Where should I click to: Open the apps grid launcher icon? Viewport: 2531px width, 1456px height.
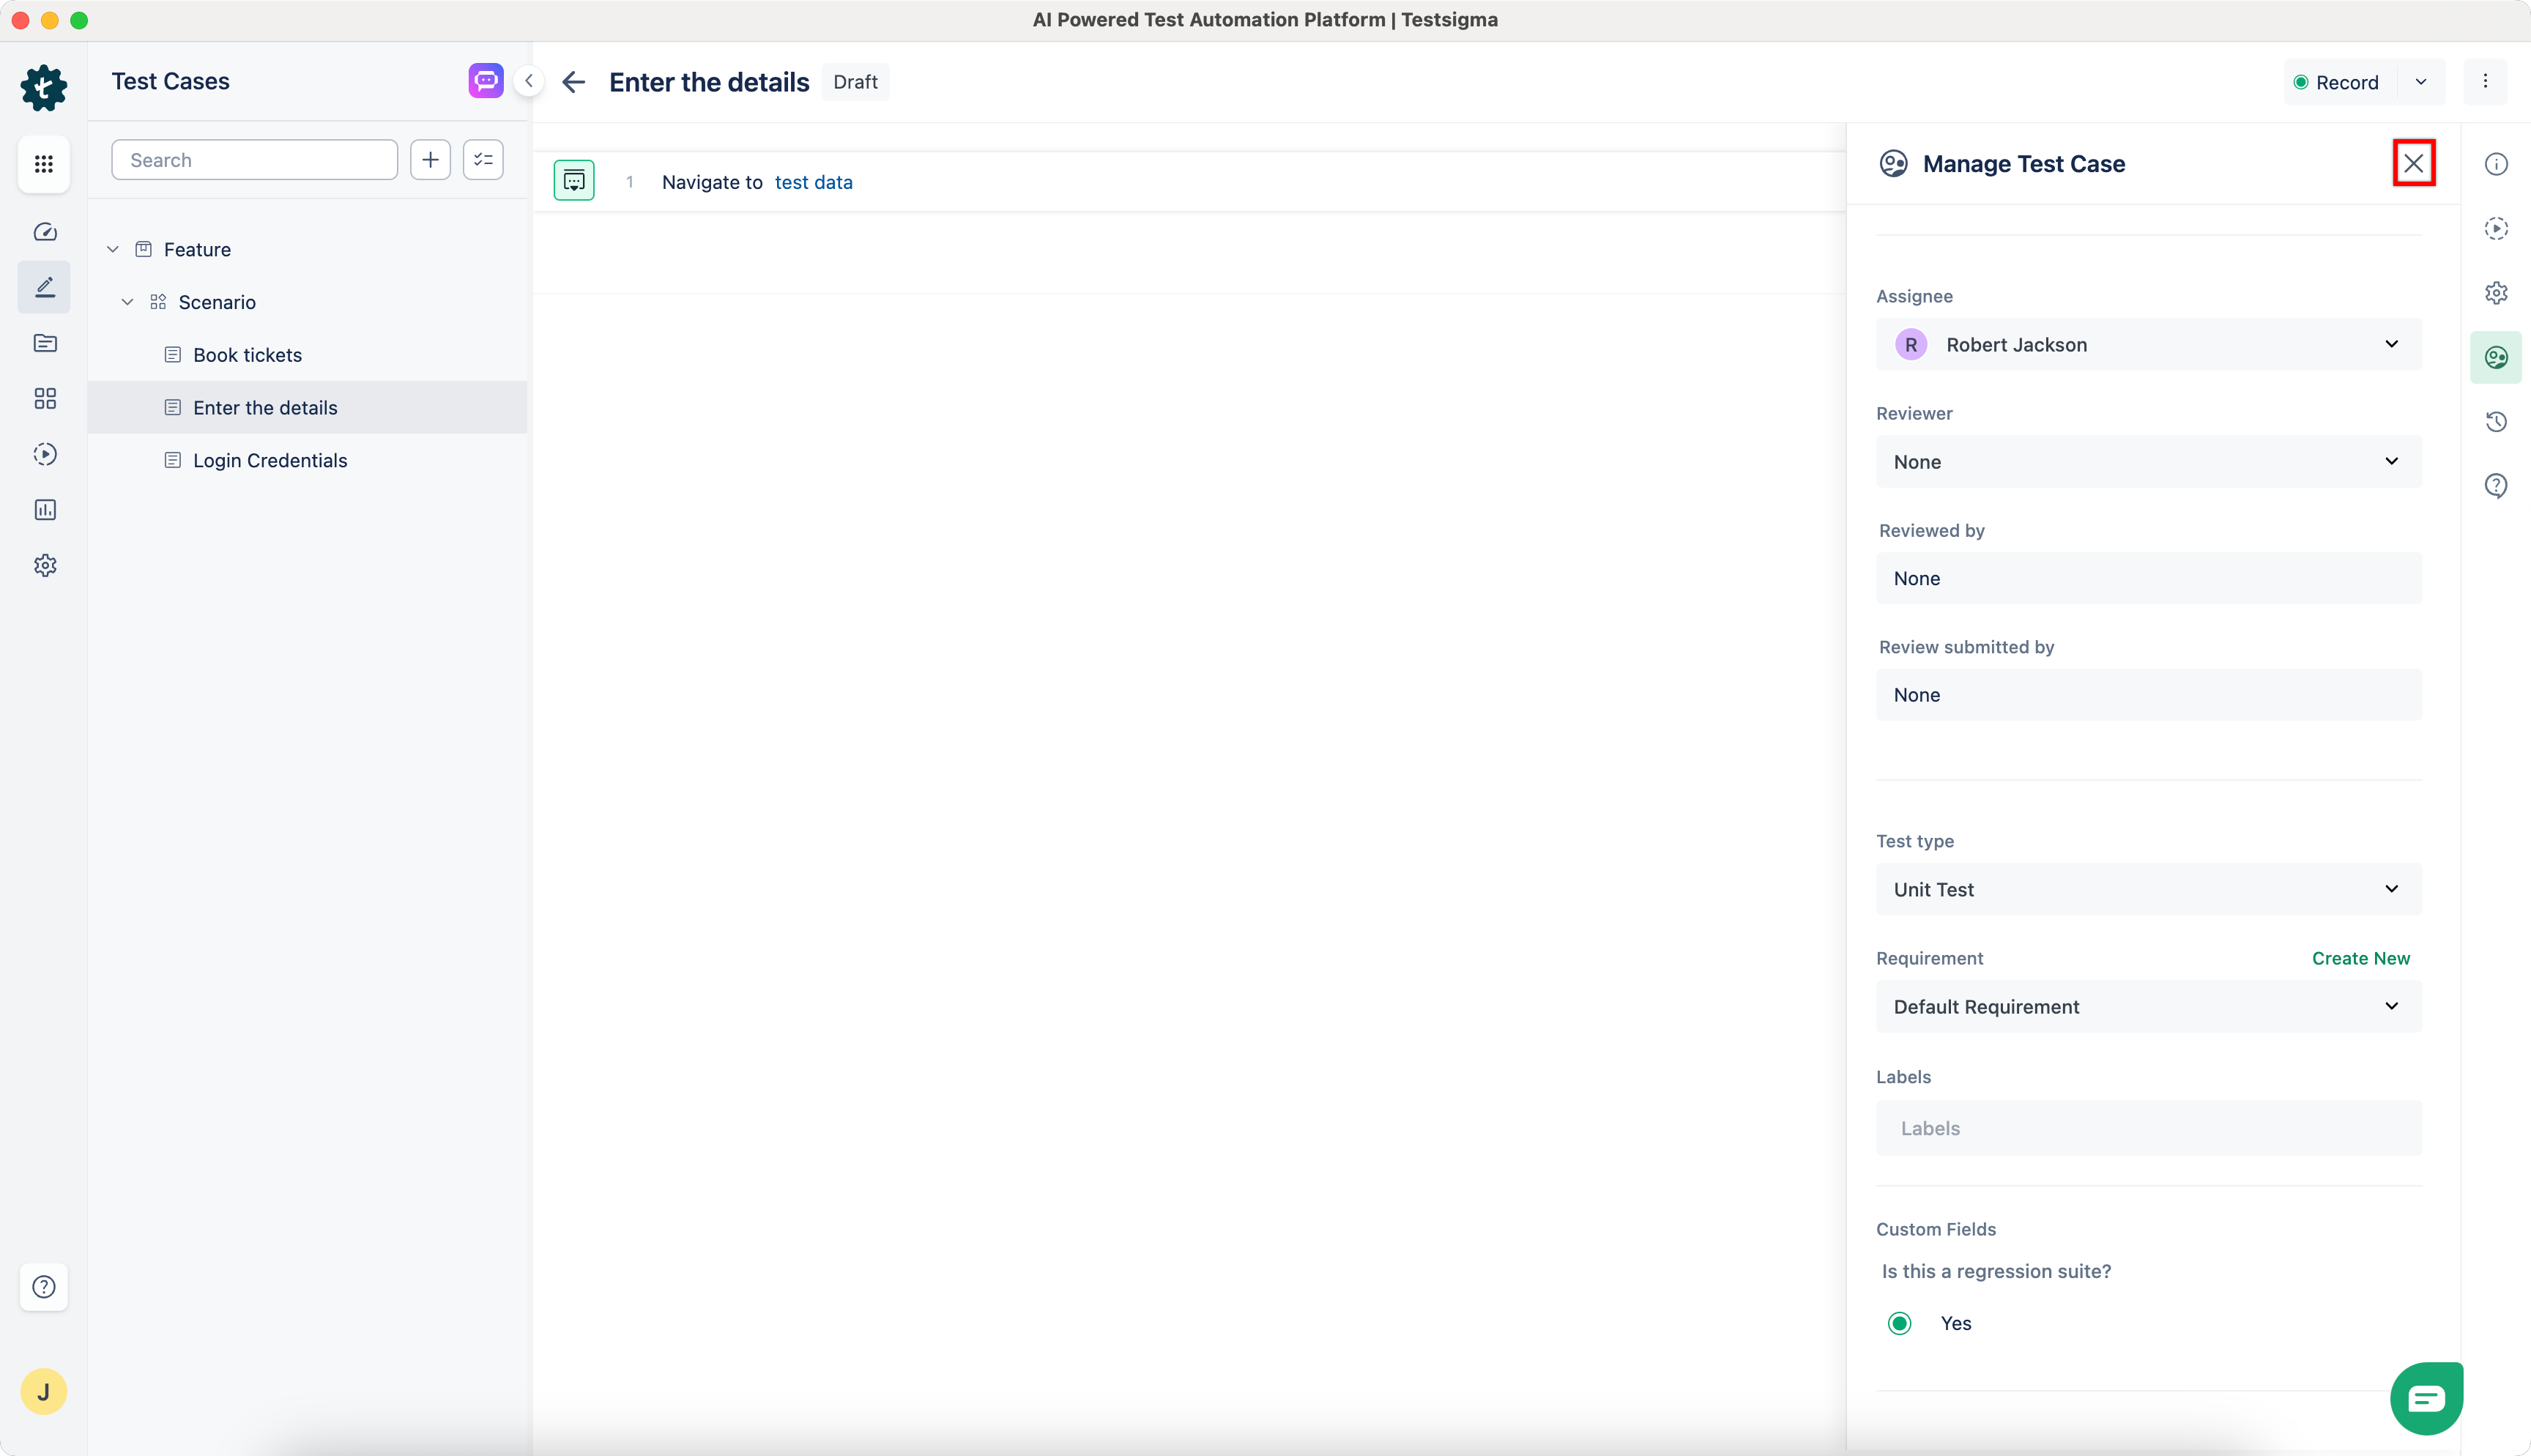tap(44, 164)
